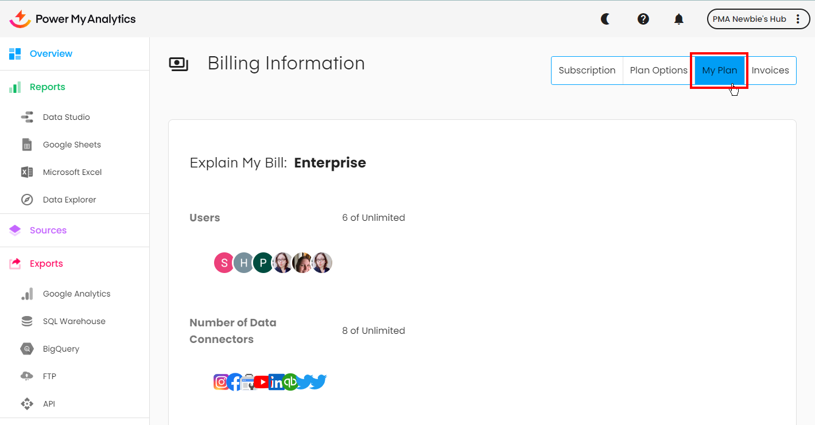The height and width of the screenshot is (425, 815).
Task: Click the Instagram connector icon
Action: pos(221,382)
